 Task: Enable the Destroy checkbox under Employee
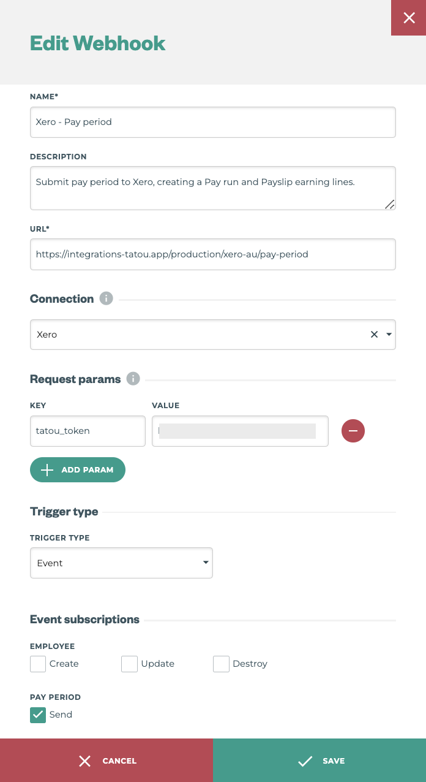(x=221, y=664)
